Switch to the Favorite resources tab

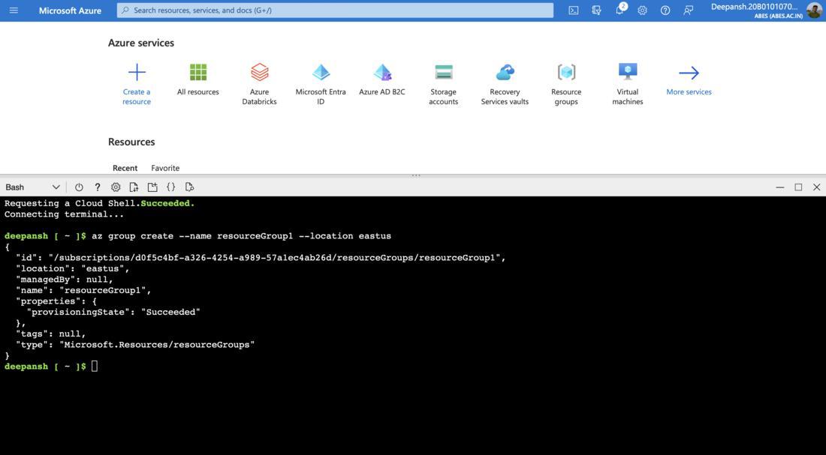click(165, 169)
